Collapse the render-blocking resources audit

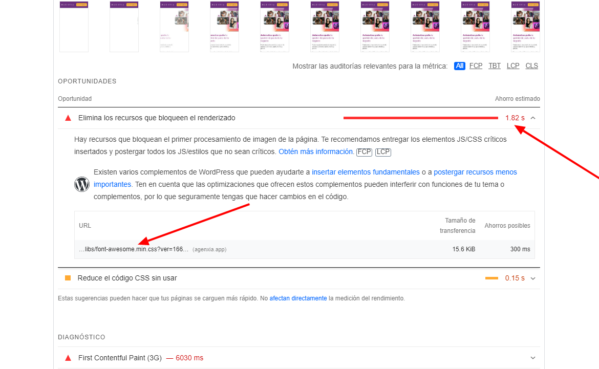pyautogui.click(x=533, y=118)
